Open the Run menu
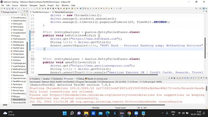Image resolution: width=208 pixels, height=117 pixels. tap(58, 5)
